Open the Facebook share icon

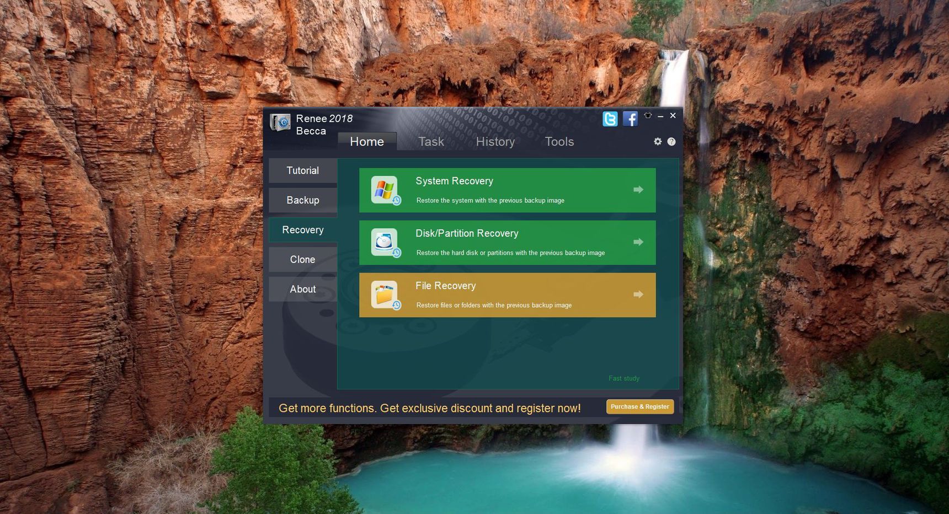(x=630, y=119)
